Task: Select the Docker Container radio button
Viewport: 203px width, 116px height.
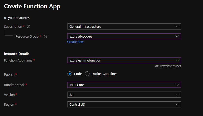Action: pos(87,74)
